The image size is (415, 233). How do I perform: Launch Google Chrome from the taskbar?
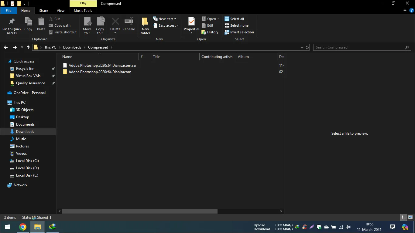click(23, 227)
